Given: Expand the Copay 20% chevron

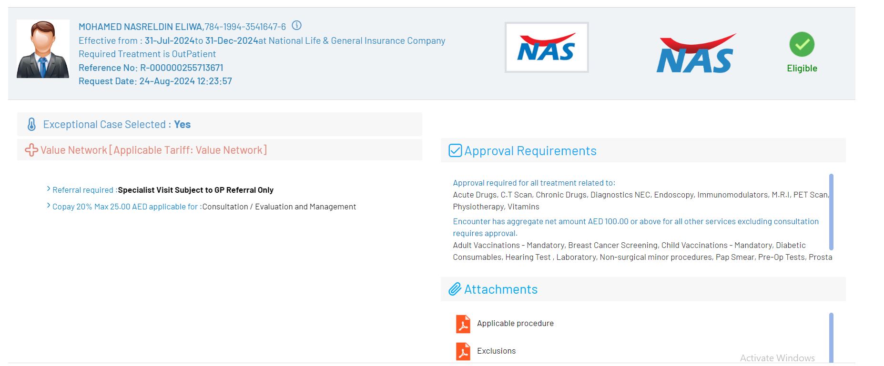Looking at the screenshot, I should [49, 206].
